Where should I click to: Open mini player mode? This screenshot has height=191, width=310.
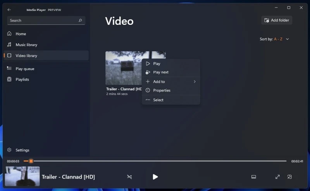point(289,177)
